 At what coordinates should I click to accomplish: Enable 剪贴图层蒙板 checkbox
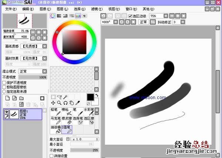pyautogui.click(x=4, y=87)
